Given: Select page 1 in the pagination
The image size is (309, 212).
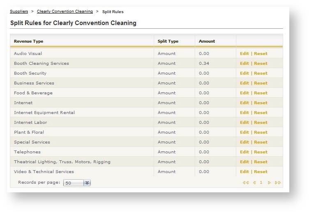Looking at the screenshot, I should [x=261, y=183].
